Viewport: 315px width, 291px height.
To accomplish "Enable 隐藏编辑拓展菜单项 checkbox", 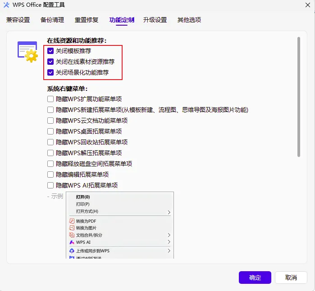I will tap(50, 175).
